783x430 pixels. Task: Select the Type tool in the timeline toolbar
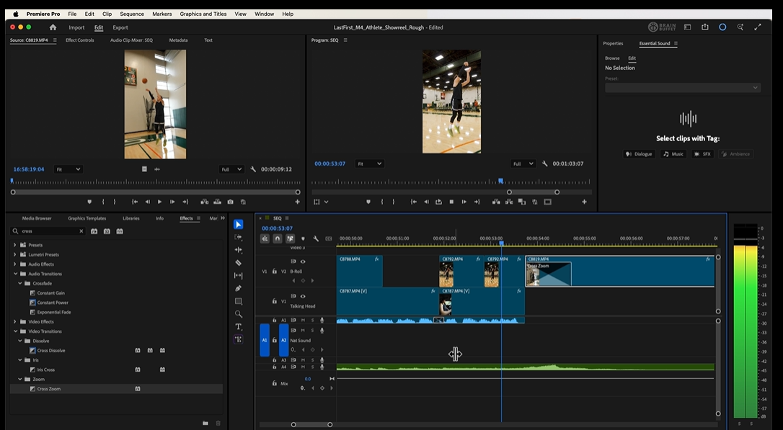pyautogui.click(x=239, y=326)
